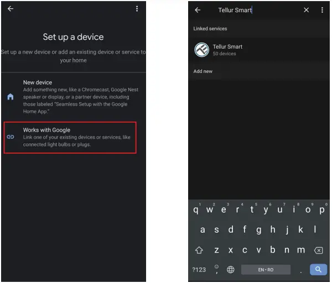Viewport: 332px width, 283px height.
Task: Tap the d key
Action: pos(231,230)
